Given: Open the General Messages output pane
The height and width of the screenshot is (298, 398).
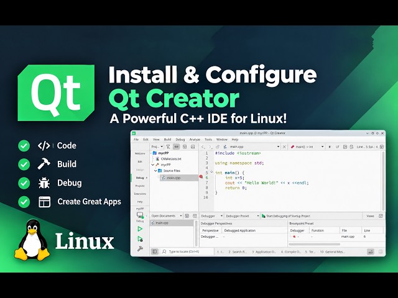Looking at the screenshot, I should 332,252.
